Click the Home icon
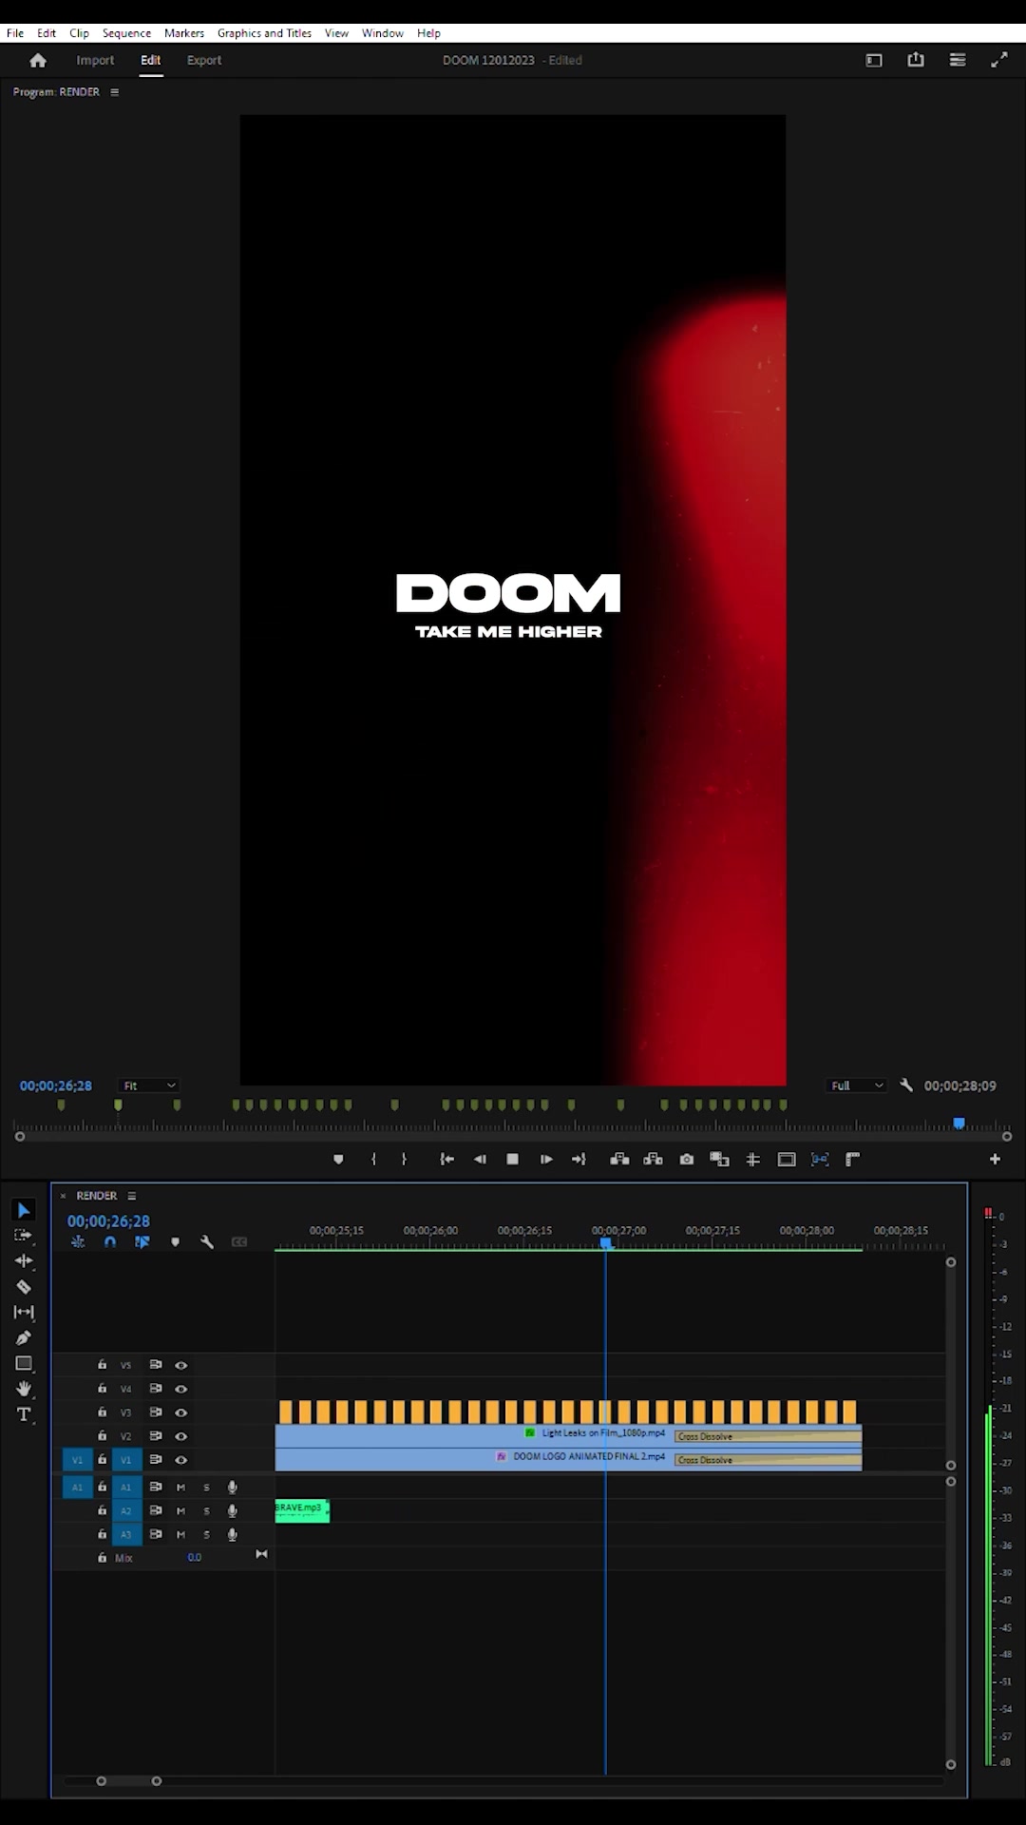This screenshot has width=1026, height=1825. (38, 60)
